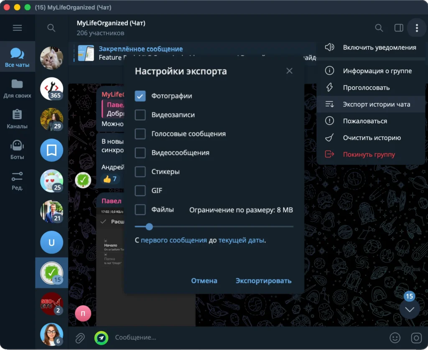Screen dimensions: 428x350
Task: Select Информация о группе menu item
Action: click(371, 71)
